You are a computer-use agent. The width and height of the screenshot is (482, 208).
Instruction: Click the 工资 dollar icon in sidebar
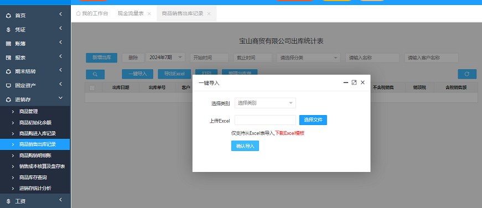coord(9,201)
